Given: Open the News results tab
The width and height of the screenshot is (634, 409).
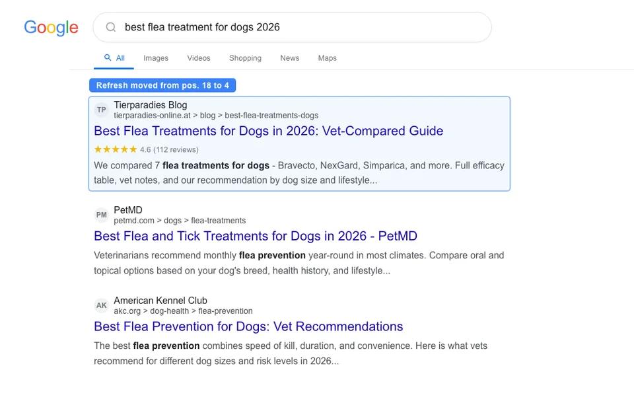Looking at the screenshot, I should 289,58.
